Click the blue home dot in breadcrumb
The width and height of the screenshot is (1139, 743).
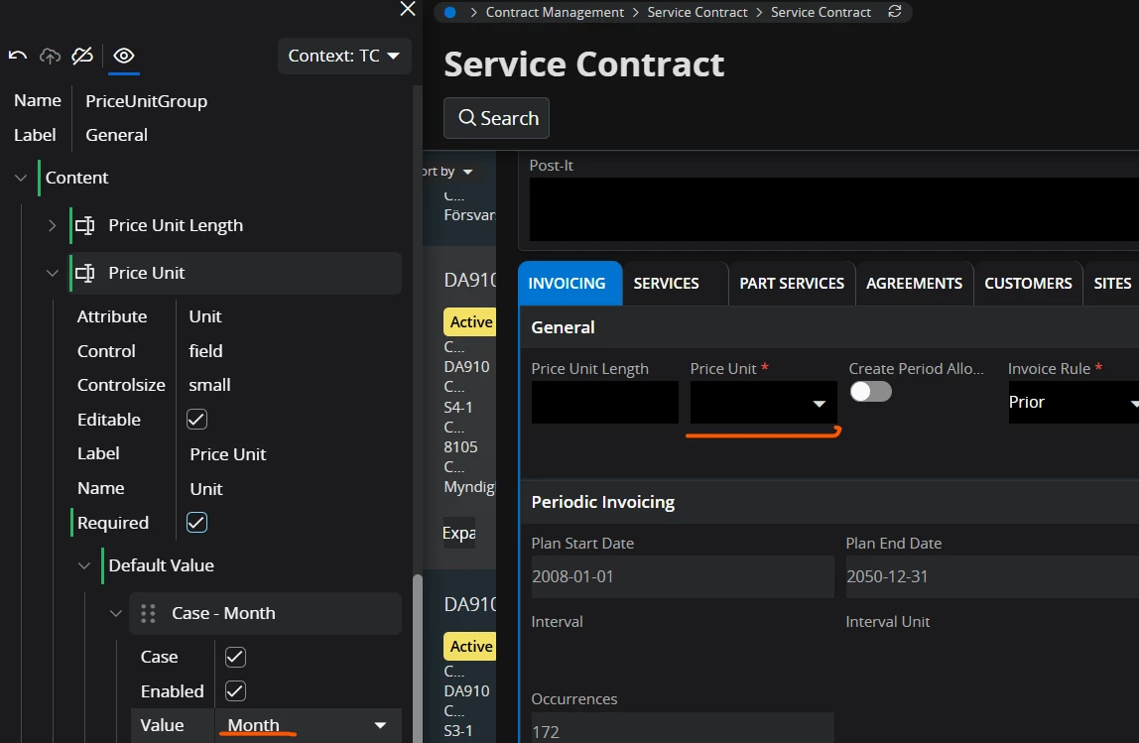[450, 12]
